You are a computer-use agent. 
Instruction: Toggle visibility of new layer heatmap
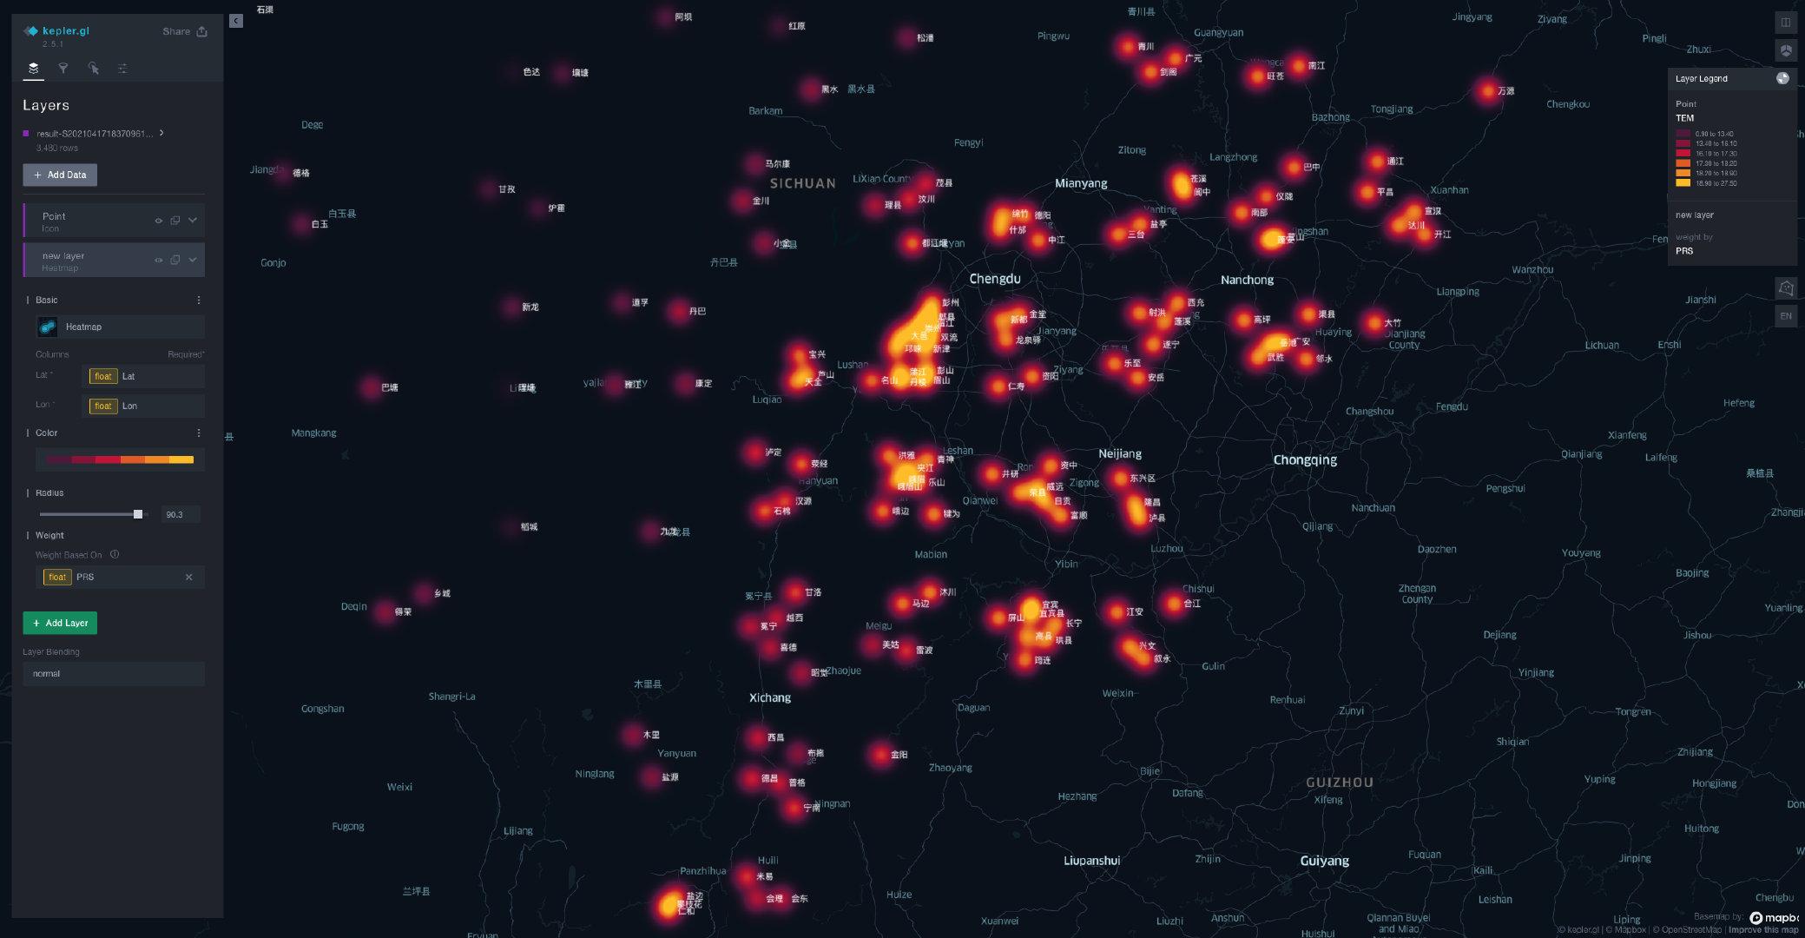tap(158, 260)
